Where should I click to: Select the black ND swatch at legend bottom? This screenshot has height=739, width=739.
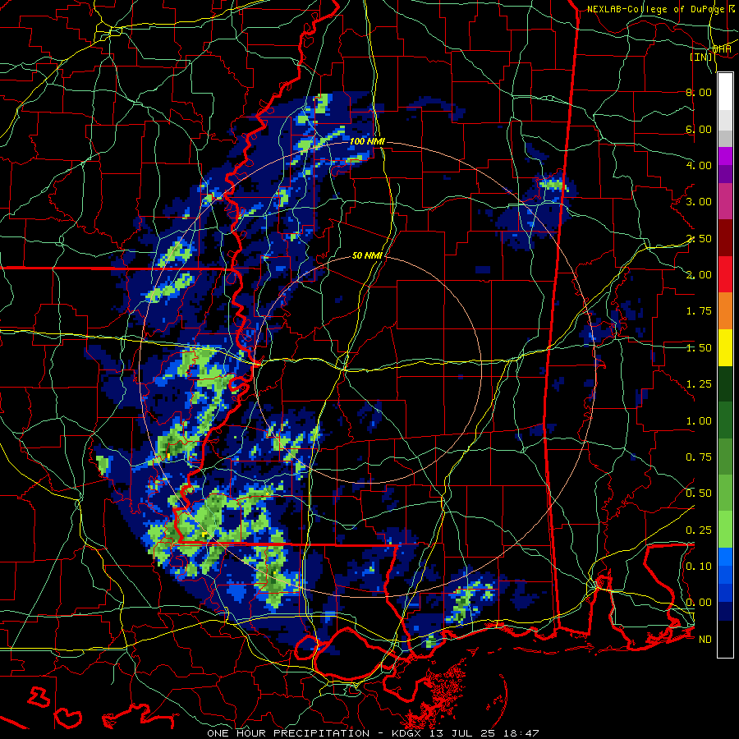(725, 639)
